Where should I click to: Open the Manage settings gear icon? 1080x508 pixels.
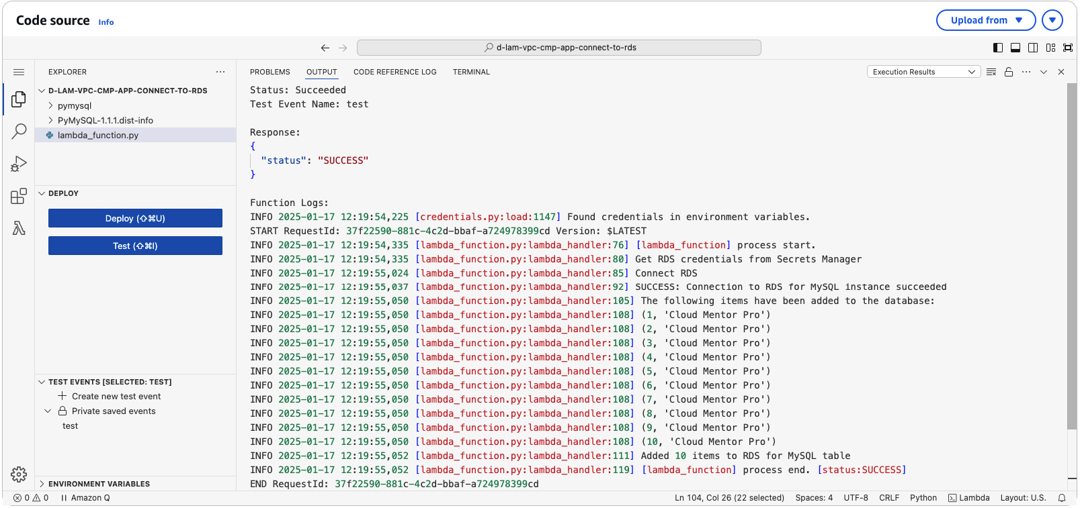19,474
